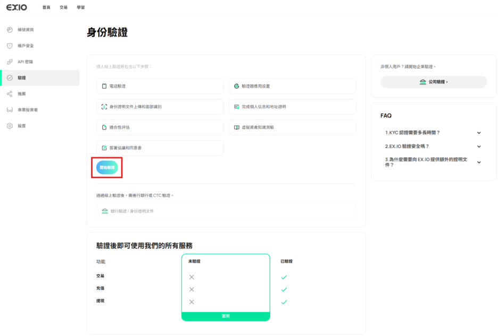
Task: Click the 身份證明文件上傳和面部識別 scan icon
Action: point(104,107)
